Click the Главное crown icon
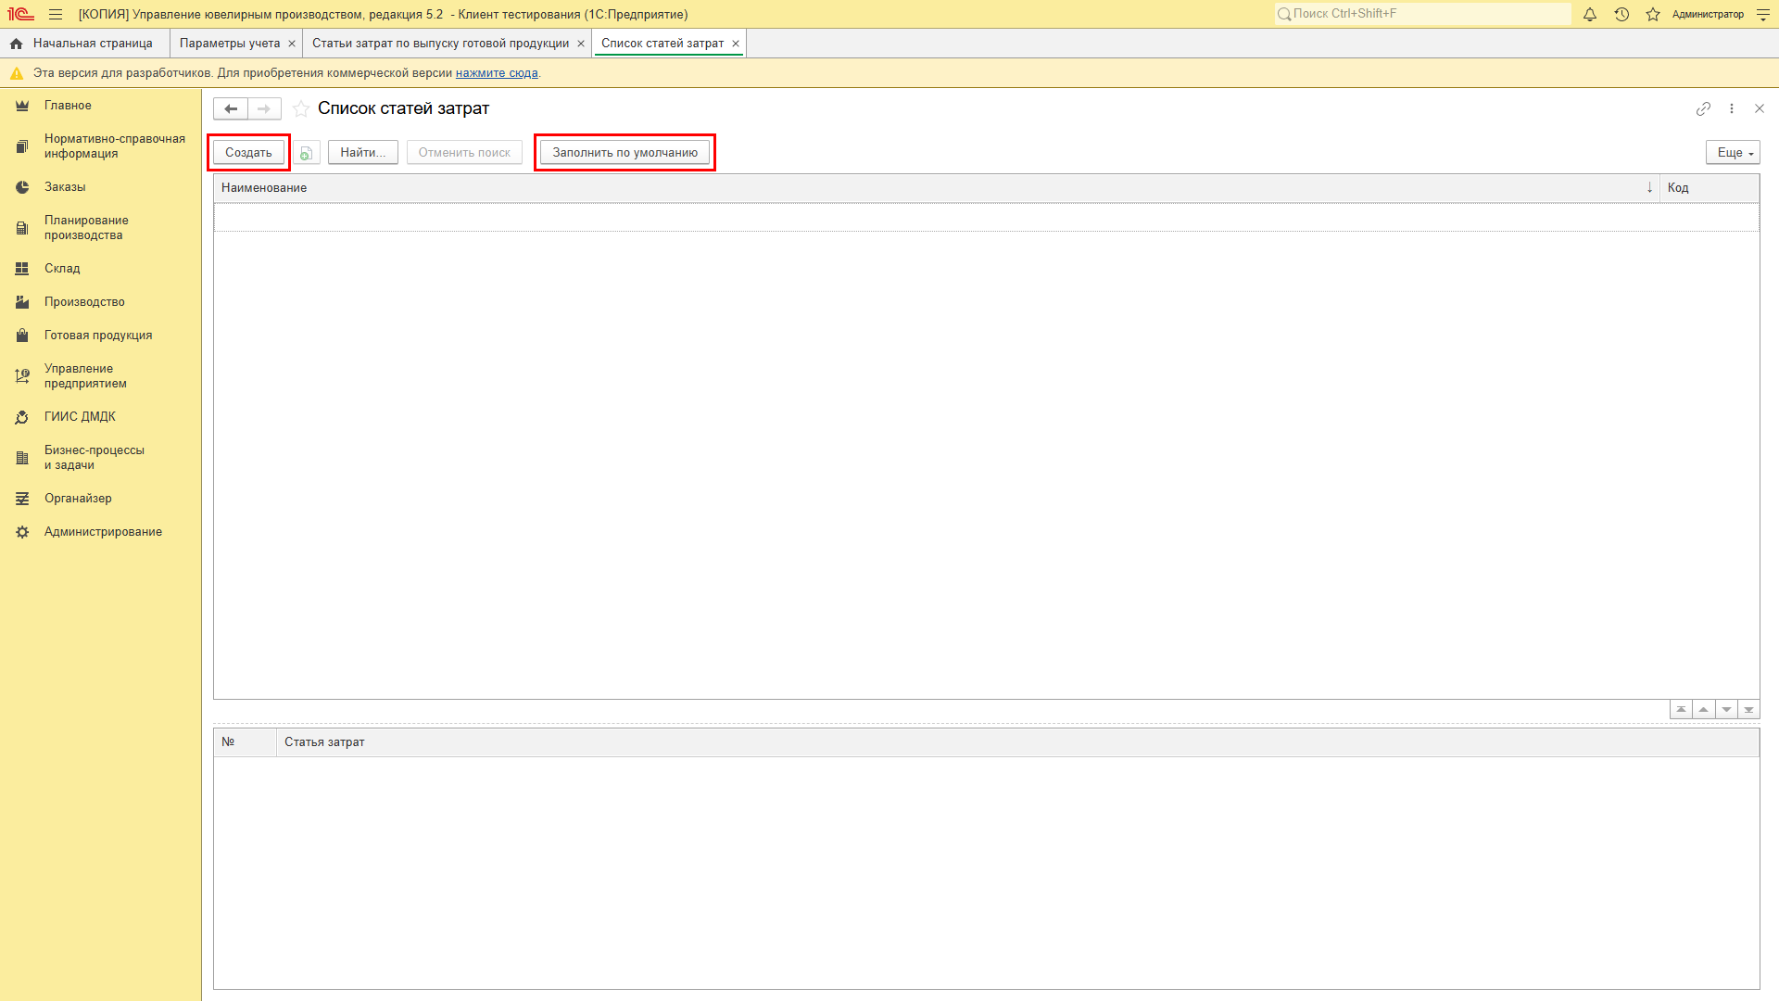 22,106
